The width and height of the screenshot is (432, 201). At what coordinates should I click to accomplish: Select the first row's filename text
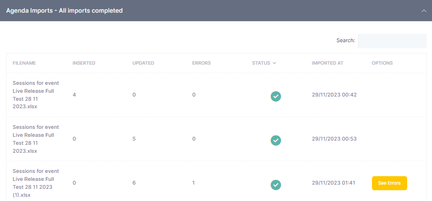36,95
